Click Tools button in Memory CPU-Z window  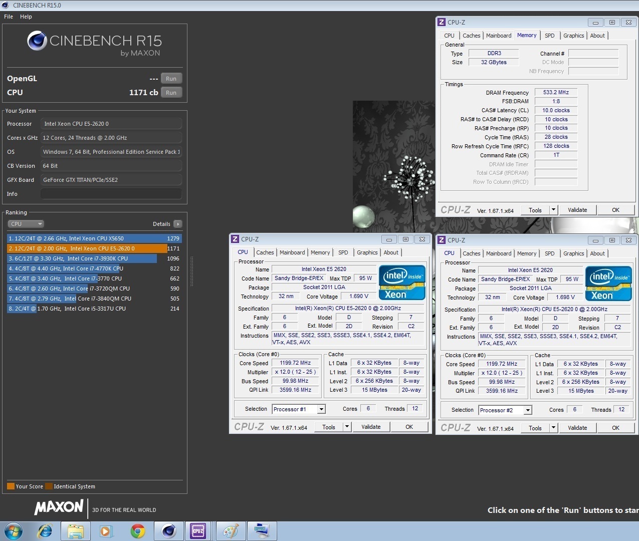pyautogui.click(x=535, y=210)
